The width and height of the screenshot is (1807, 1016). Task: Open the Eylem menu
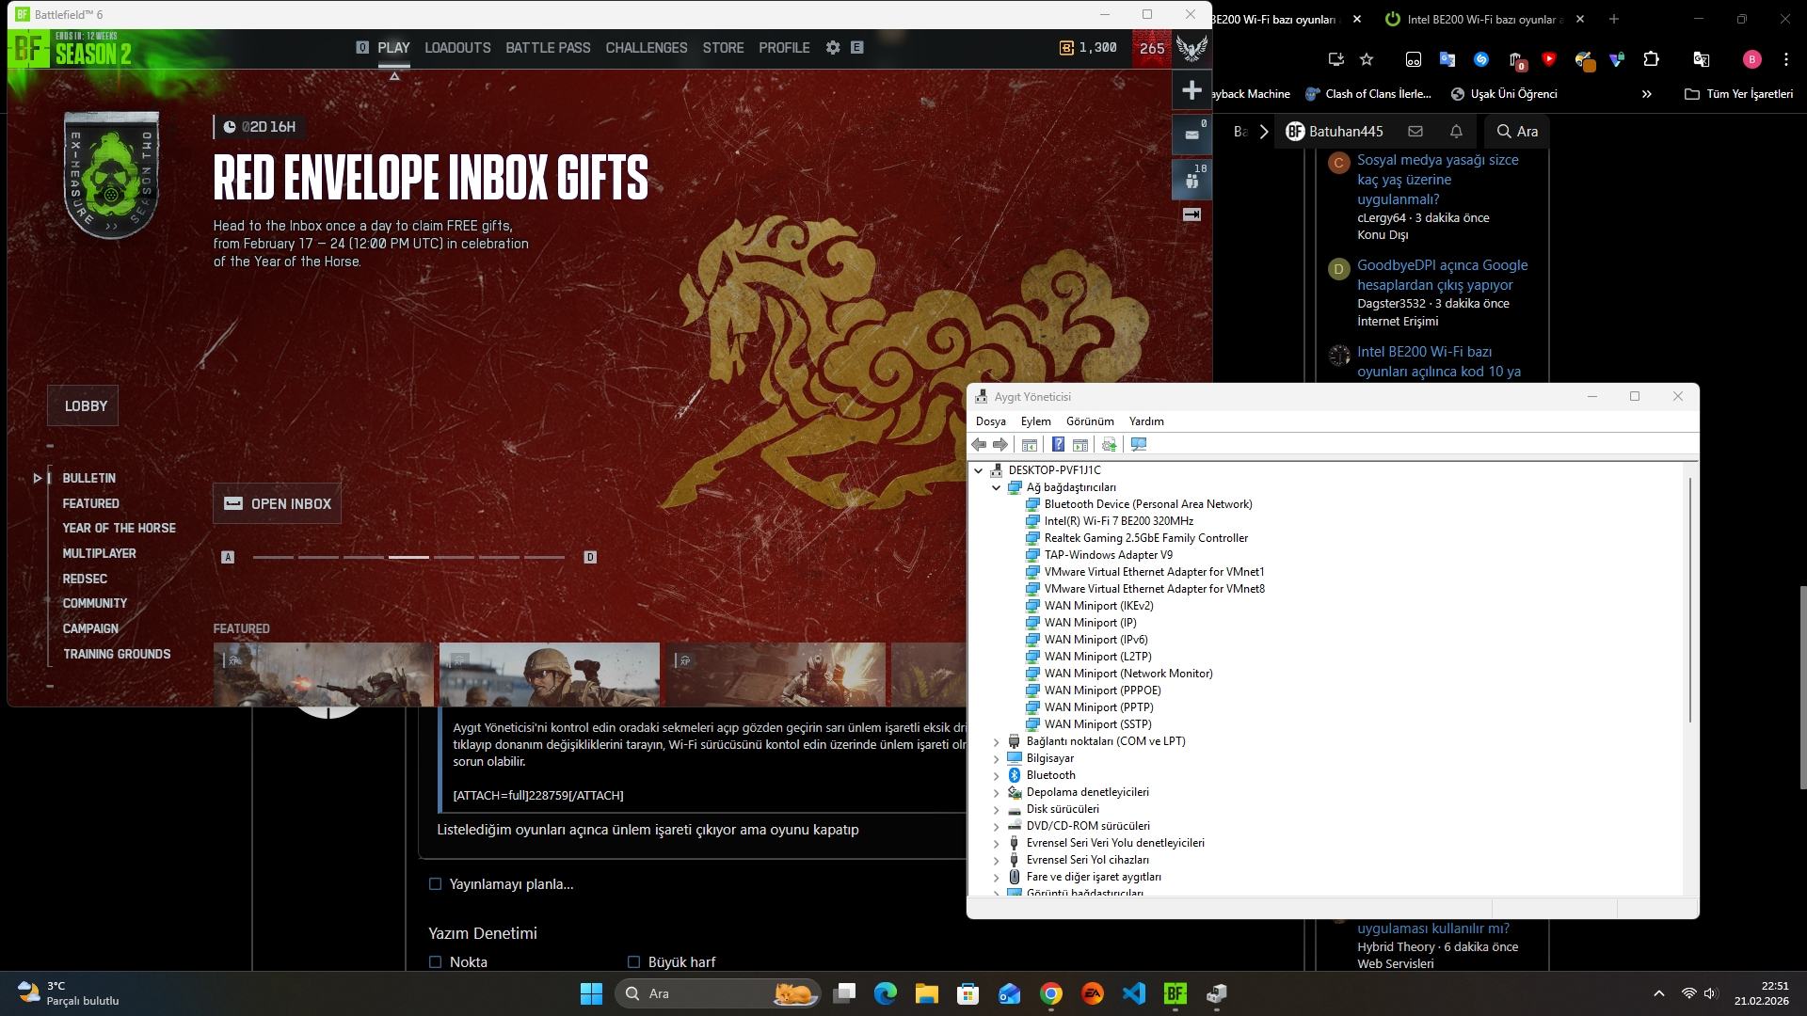coord(1035,421)
